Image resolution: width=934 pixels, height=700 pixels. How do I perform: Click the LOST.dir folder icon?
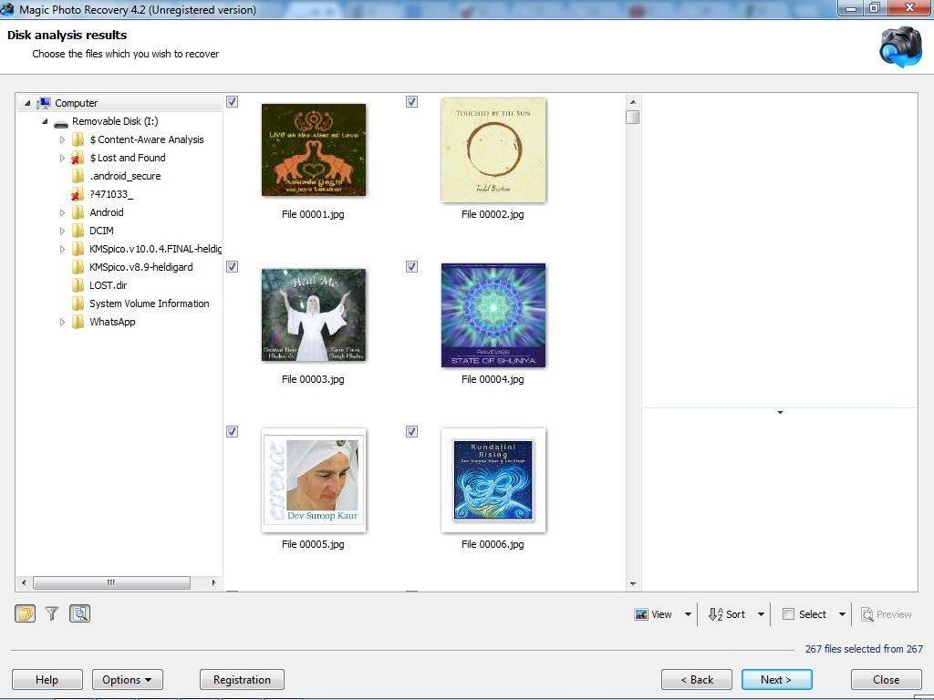[x=78, y=285]
